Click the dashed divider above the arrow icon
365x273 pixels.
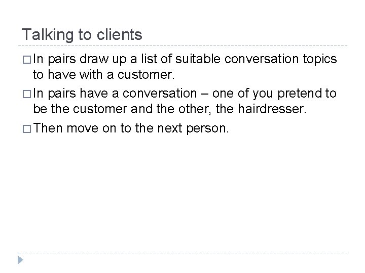point(182,253)
